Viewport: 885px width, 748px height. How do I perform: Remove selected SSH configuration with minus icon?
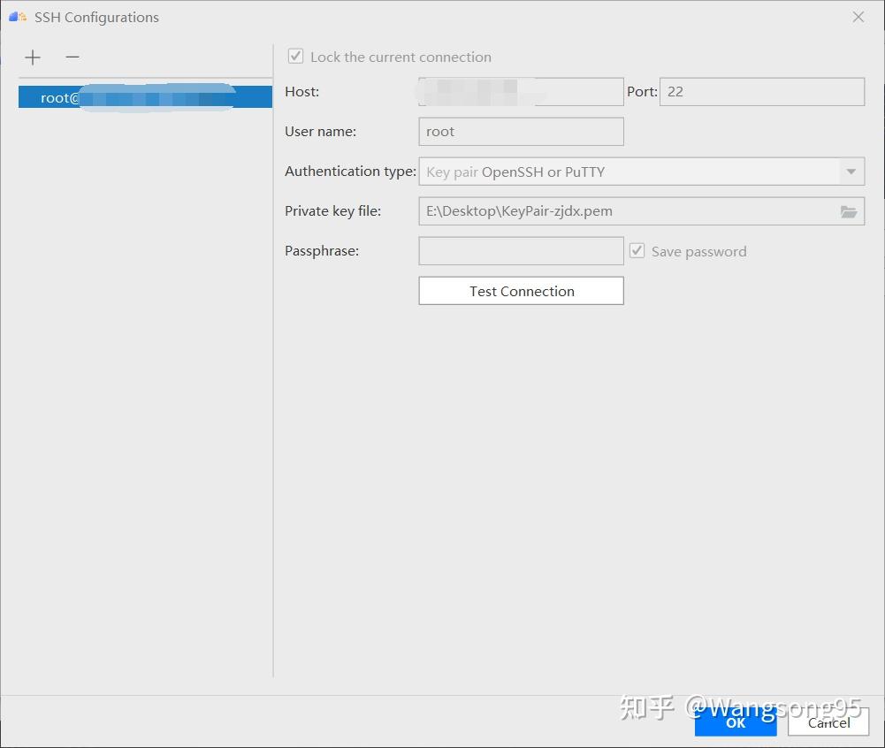pos(72,57)
